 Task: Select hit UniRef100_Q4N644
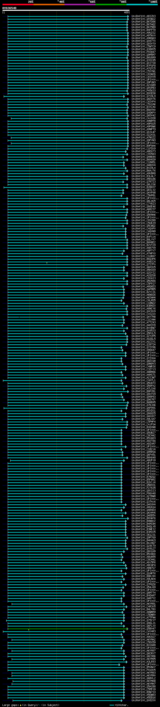[x=143, y=157]
